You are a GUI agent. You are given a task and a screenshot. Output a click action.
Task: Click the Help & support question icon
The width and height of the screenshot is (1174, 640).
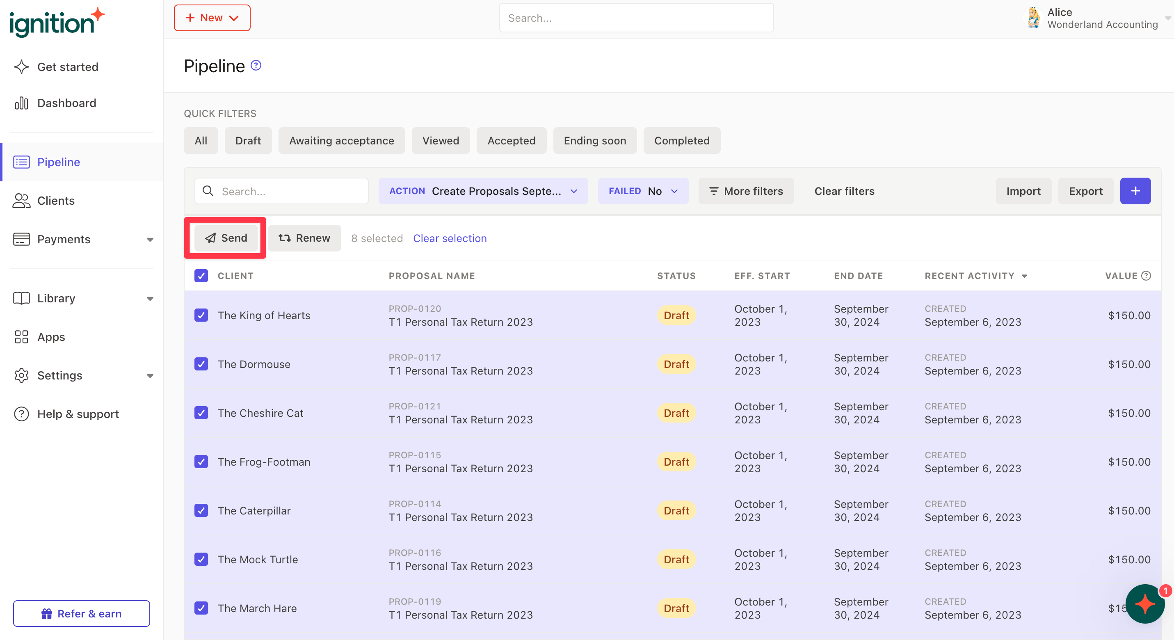click(x=21, y=414)
